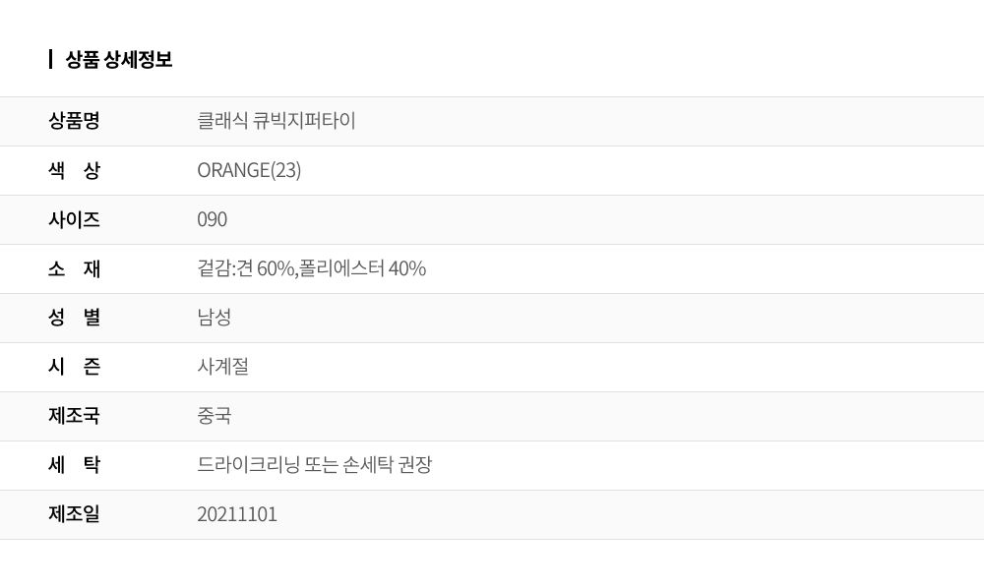Click the 상품명 row label

[x=75, y=121]
